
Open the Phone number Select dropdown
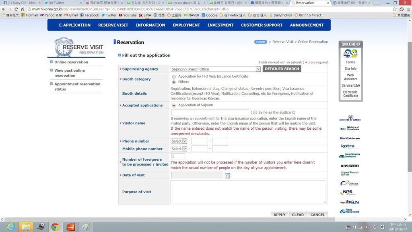179,141
